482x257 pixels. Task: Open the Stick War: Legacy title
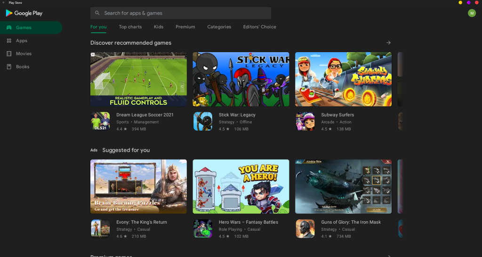pyautogui.click(x=237, y=115)
